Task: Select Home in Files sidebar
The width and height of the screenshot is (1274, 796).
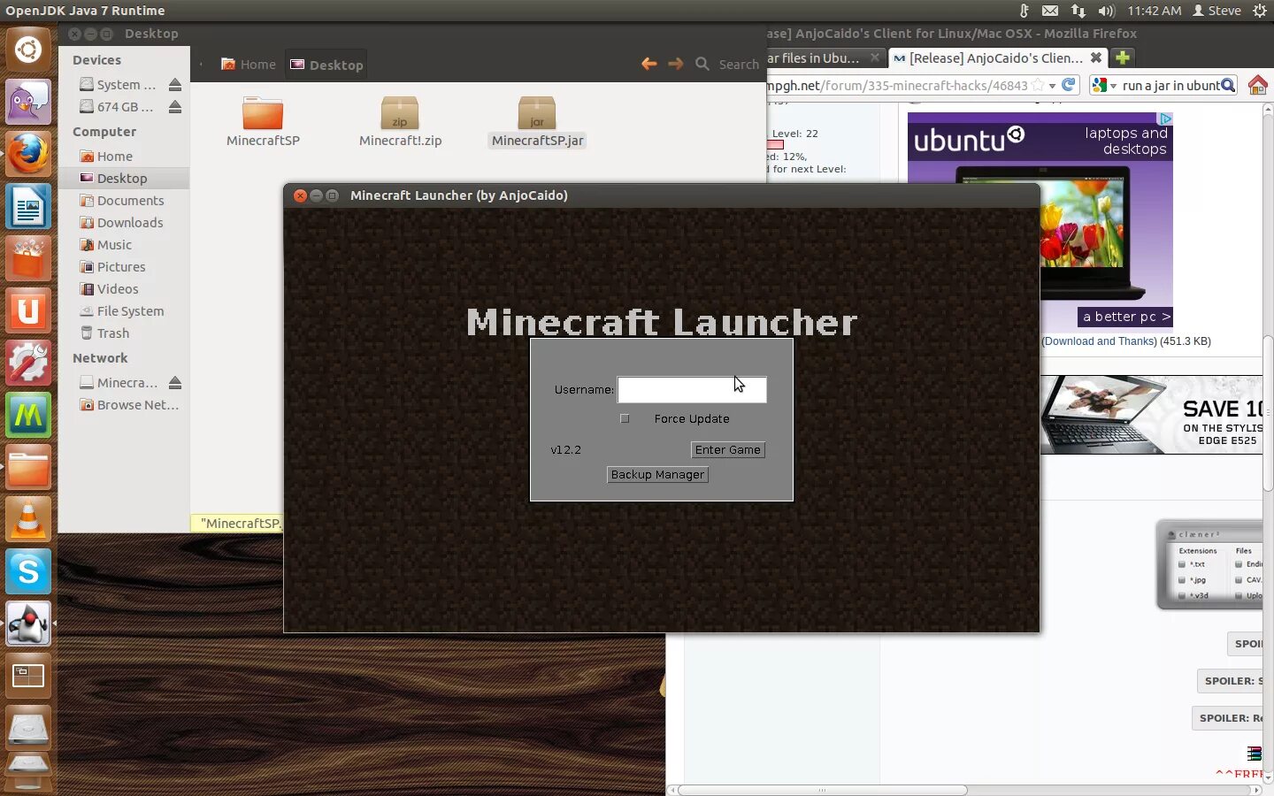Action: point(124,156)
